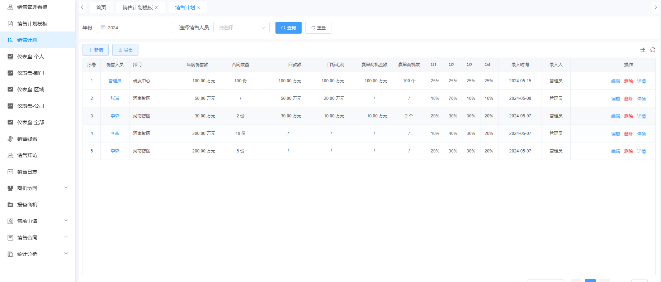Click the 销售拜访 person icon
Viewport: 661px width, 282px height.
pos(10,155)
